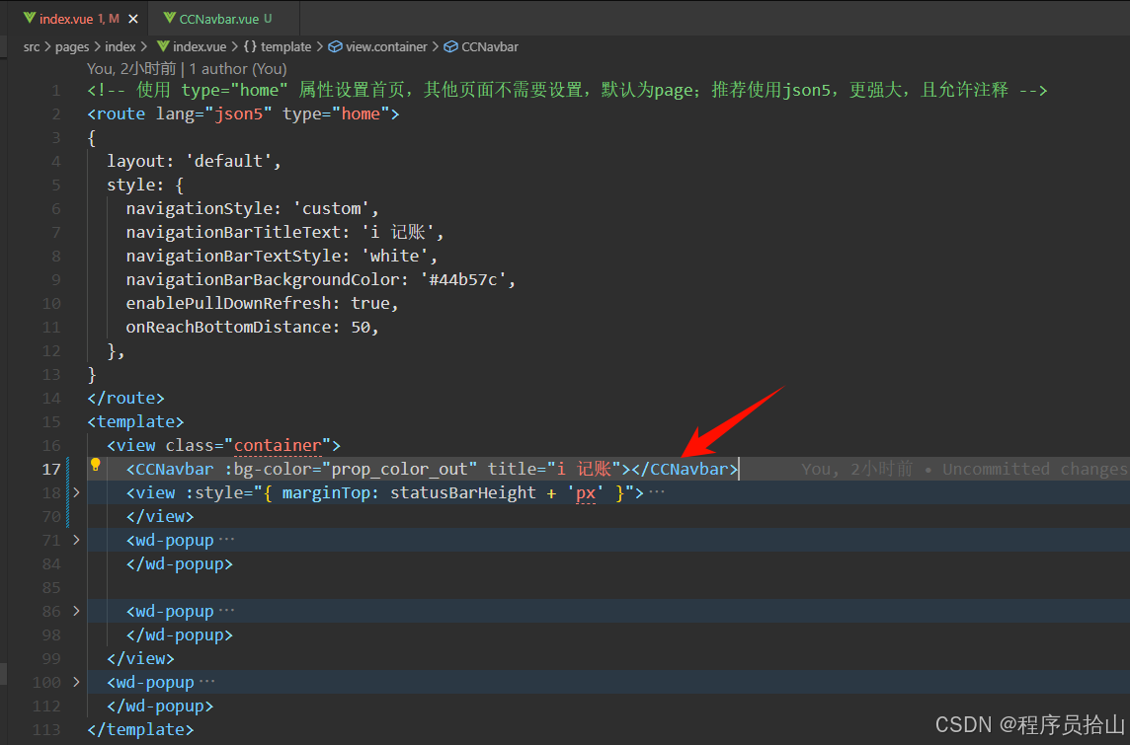The image size is (1130, 745).
Task: Unfold the ellipsis after wd-popup on line 100
Action: click(x=206, y=682)
